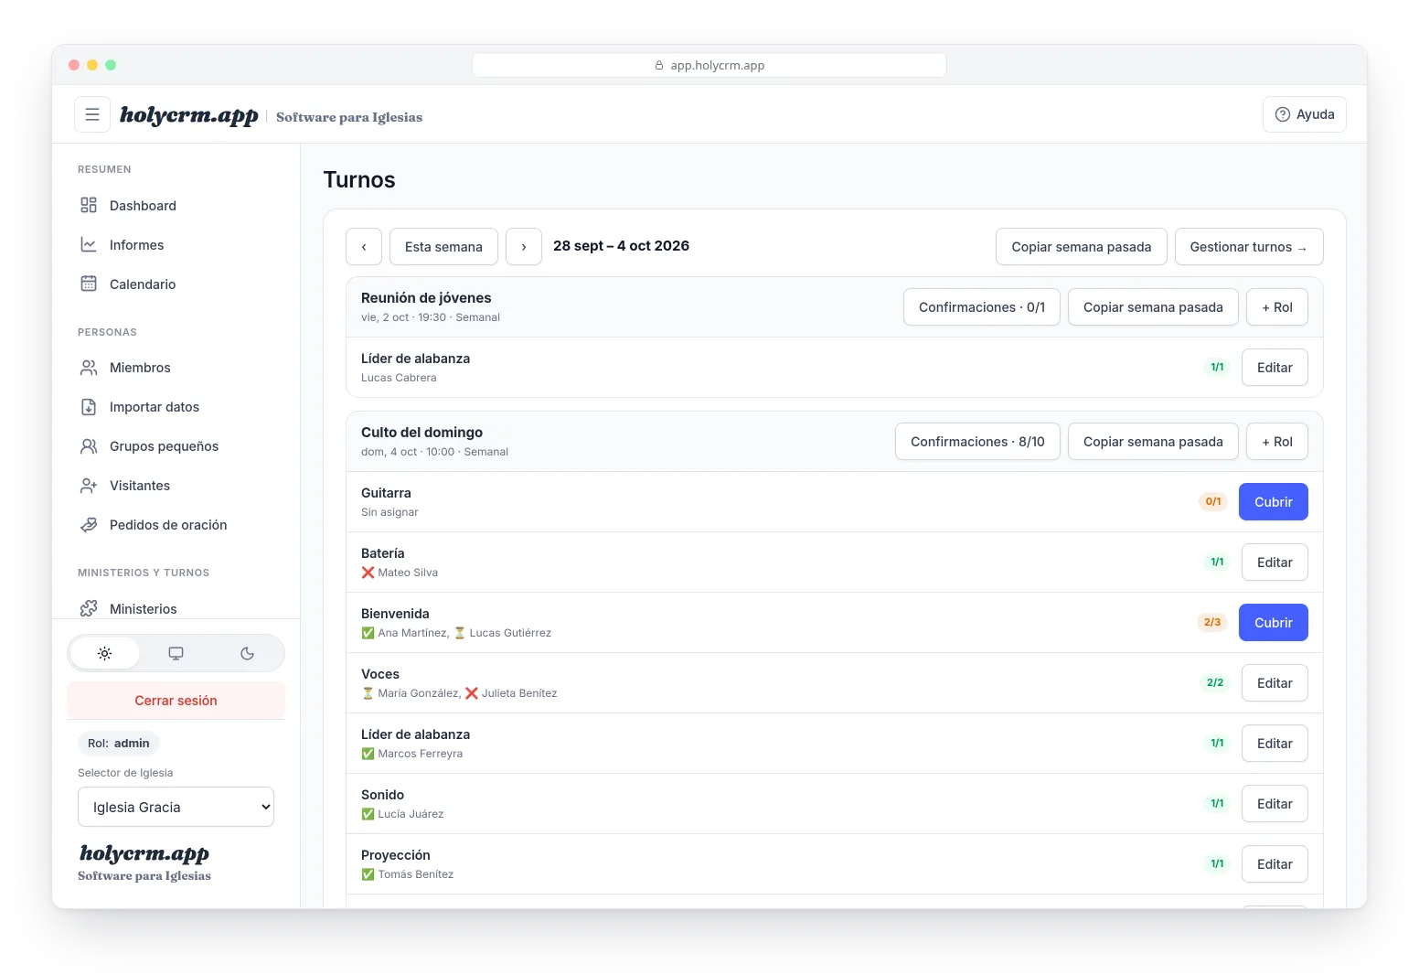Click the Visitantes add-person icon
The width and height of the screenshot is (1419, 975).
coord(89,485)
